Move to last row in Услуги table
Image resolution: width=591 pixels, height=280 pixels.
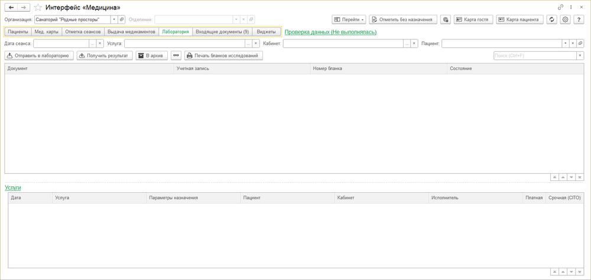580,272
